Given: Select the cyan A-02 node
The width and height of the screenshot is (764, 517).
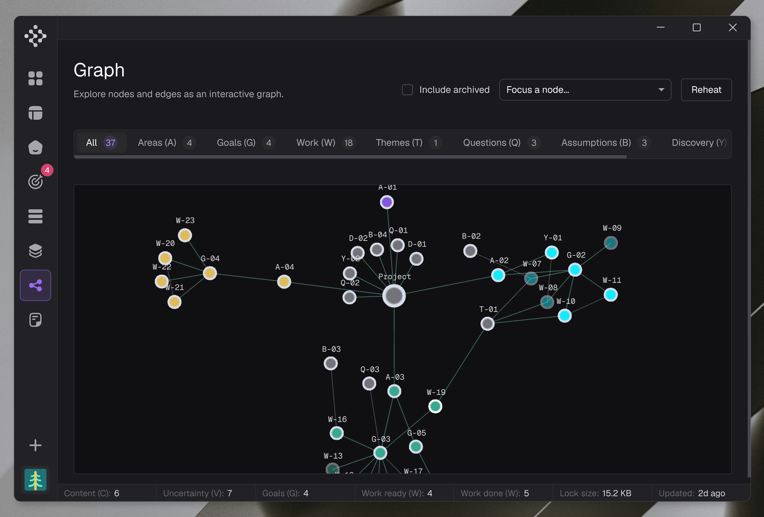Looking at the screenshot, I should tap(498, 275).
